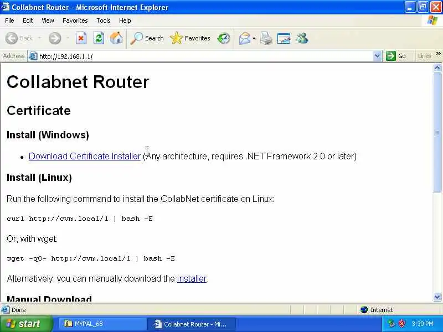443x332 pixels.
Task: Expand the Links toolbar chevron
Action: click(438, 53)
